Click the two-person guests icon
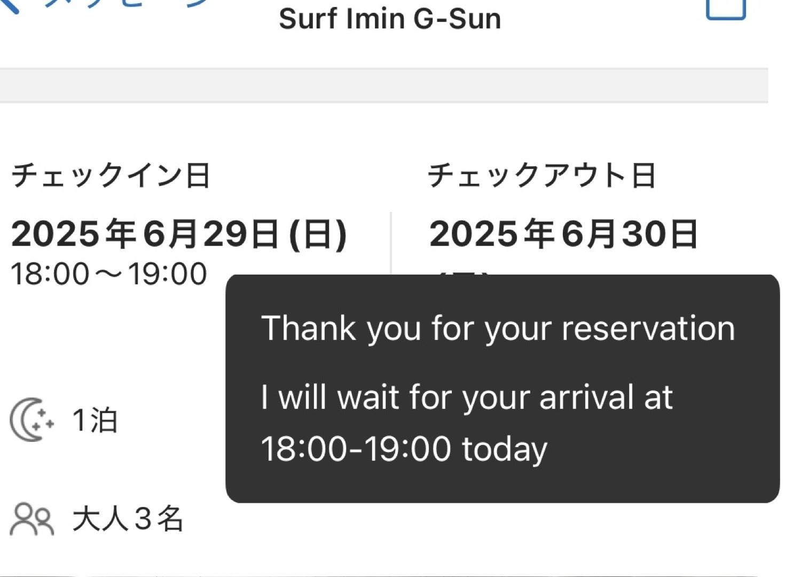Image resolution: width=785 pixels, height=577 pixels. pos(33,519)
